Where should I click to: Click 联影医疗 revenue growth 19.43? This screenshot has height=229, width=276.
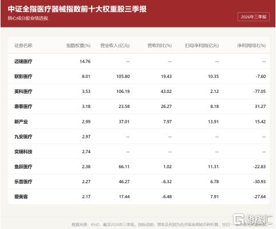[166, 76]
